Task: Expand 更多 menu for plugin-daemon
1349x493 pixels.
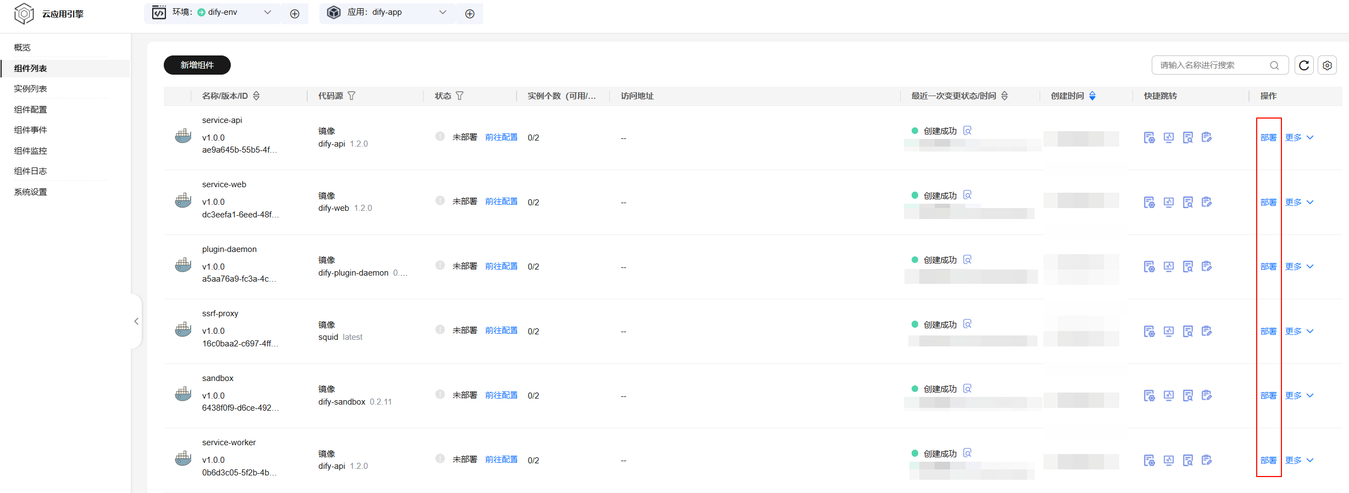Action: tap(1299, 266)
